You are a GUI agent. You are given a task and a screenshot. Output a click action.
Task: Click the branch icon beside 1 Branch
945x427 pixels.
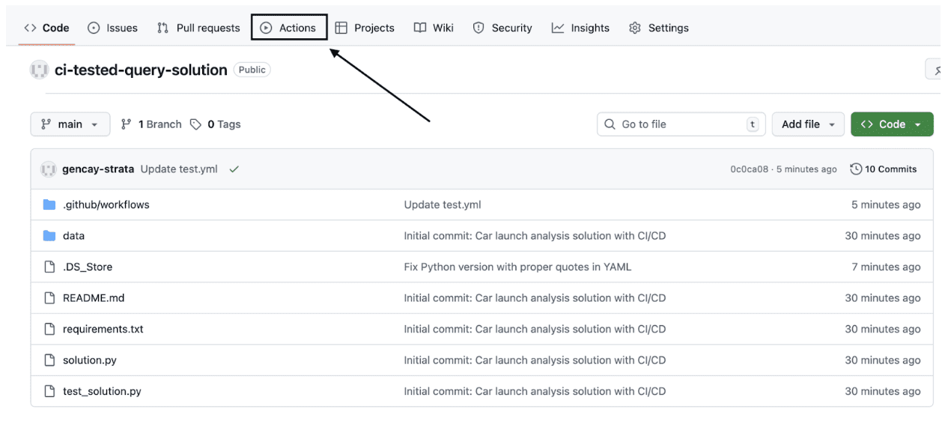(x=127, y=124)
